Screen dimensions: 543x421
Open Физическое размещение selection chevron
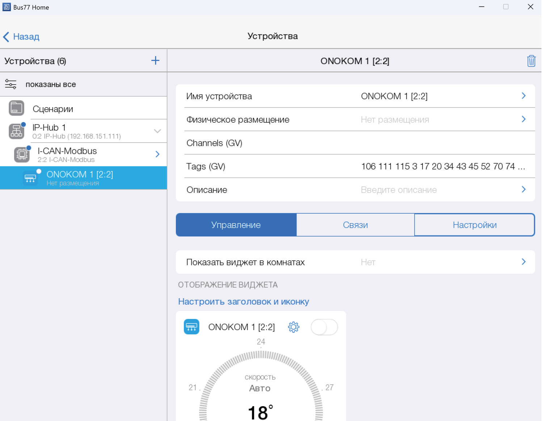[523, 119]
